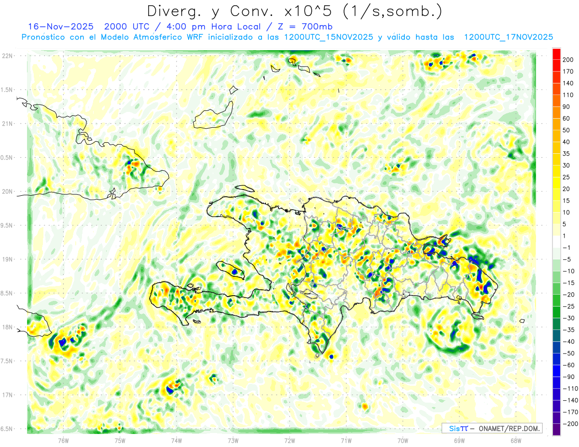Click the "170" value on the color scale
The height and width of the screenshot is (447, 579).
568,71
